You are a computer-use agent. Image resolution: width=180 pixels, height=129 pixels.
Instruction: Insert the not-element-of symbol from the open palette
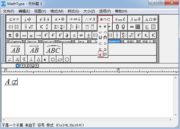(105, 27)
